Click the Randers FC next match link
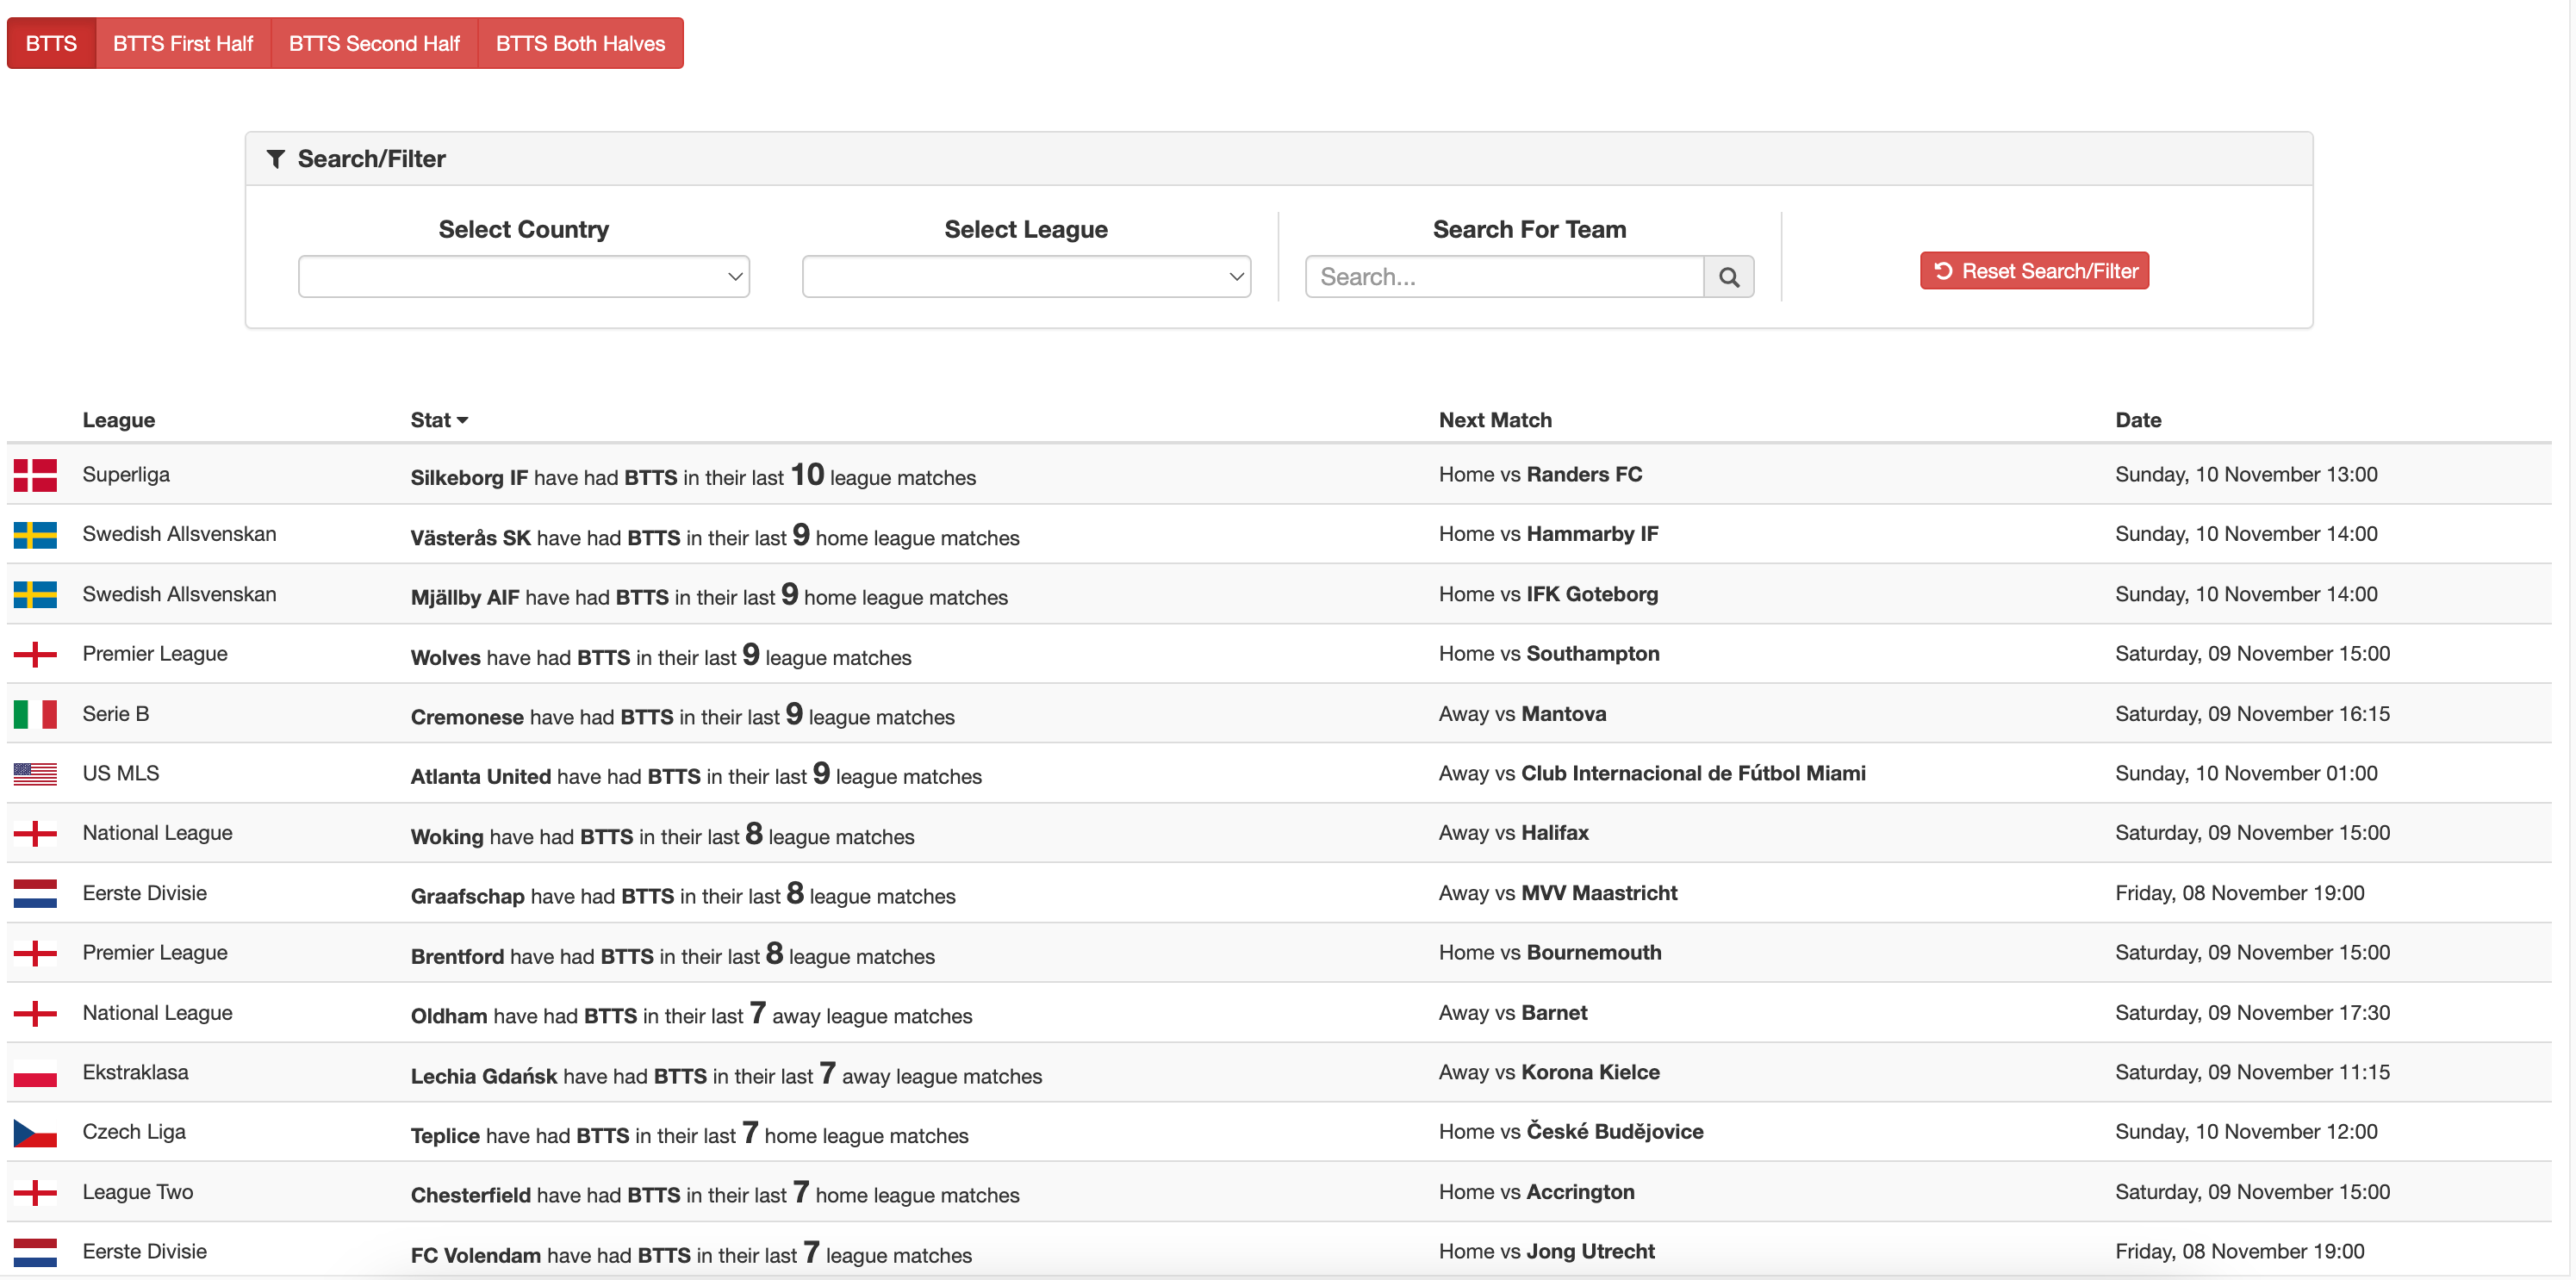Screen dimensions: 2576x1280 tap(1583, 475)
